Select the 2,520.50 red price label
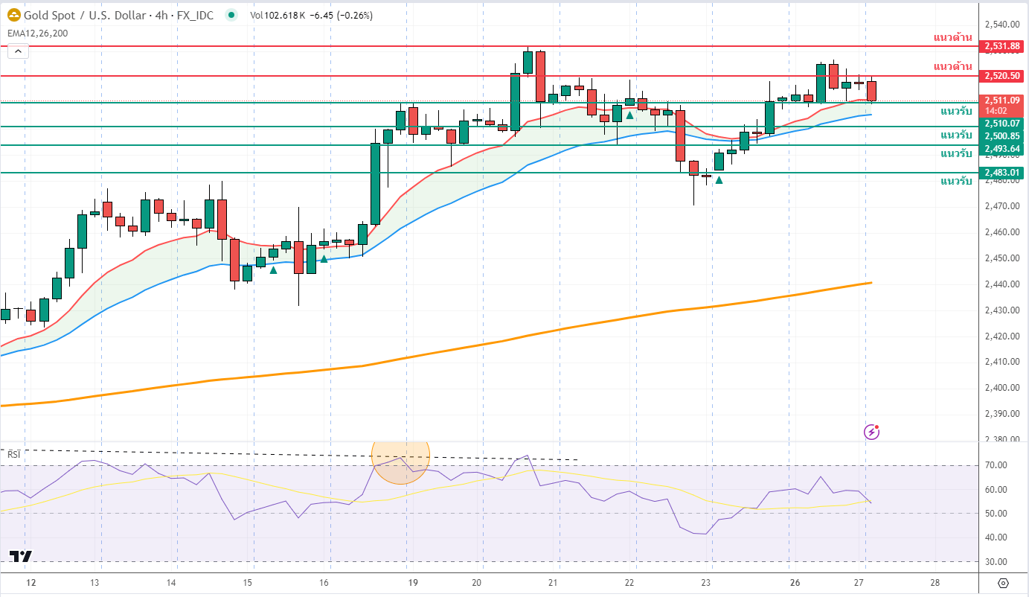 (x=1002, y=76)
